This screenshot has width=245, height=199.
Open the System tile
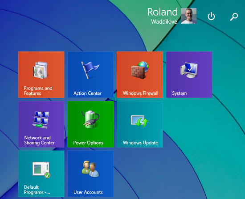[x=189, y=75]
